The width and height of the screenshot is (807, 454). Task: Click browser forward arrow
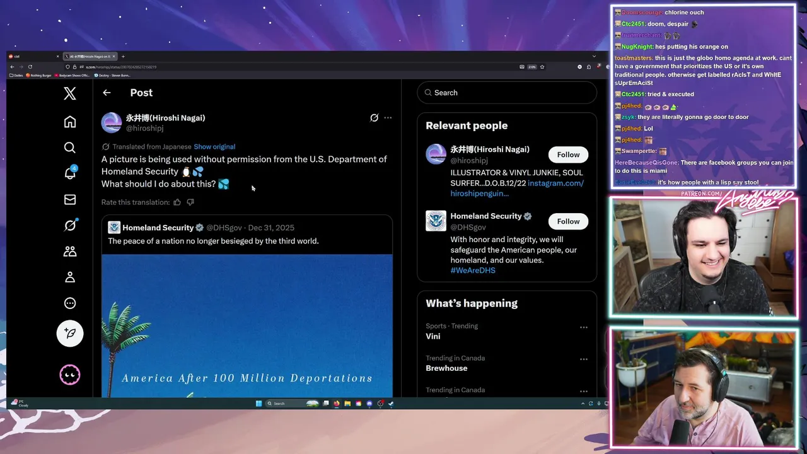pos(21,67)
